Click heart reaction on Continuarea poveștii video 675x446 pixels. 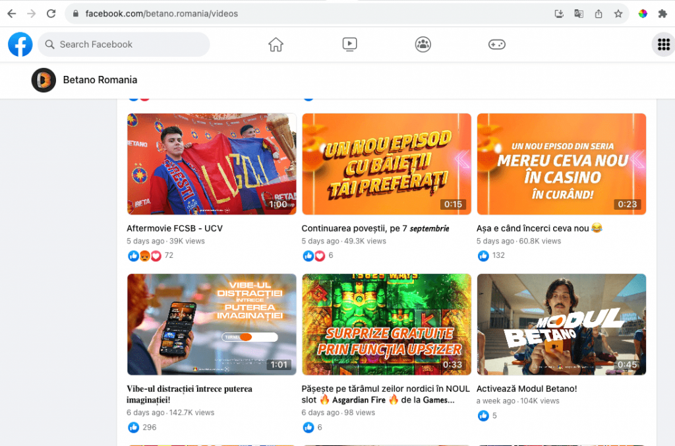point(320,256)
